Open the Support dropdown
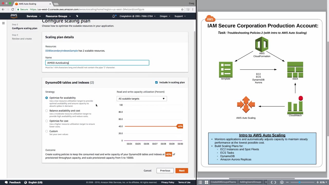Screen dimensions: 329x185 pos(180,16)
